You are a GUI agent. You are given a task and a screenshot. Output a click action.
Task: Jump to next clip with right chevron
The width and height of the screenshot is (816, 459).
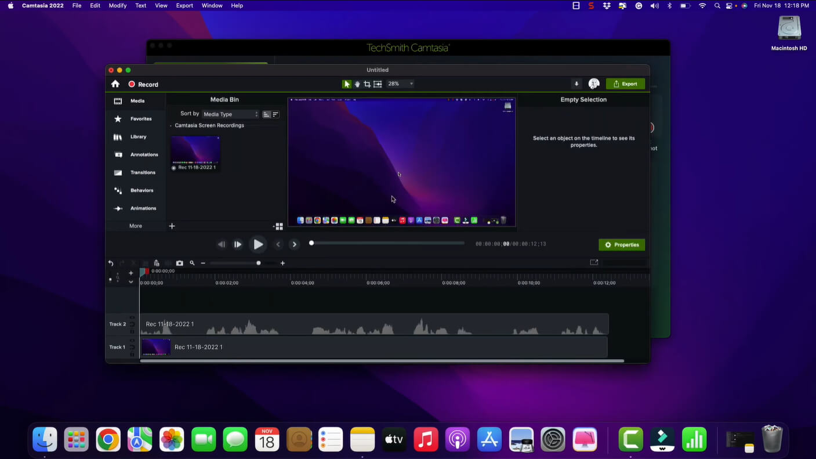(294, 244)
